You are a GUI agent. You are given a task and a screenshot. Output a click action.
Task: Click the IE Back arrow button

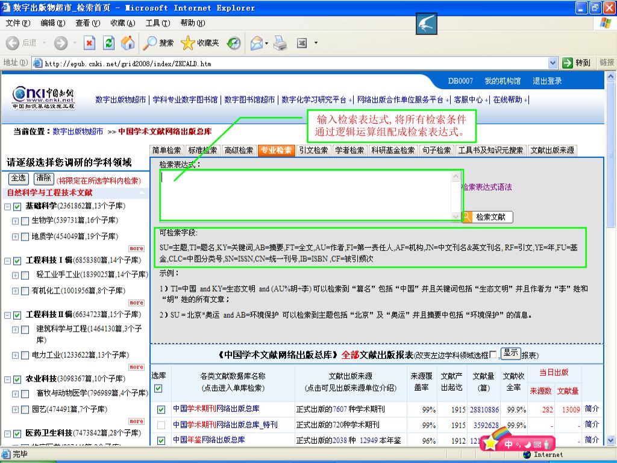point(13,43)
